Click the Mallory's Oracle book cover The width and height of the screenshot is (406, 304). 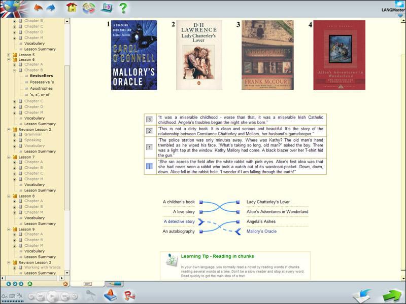134,55
